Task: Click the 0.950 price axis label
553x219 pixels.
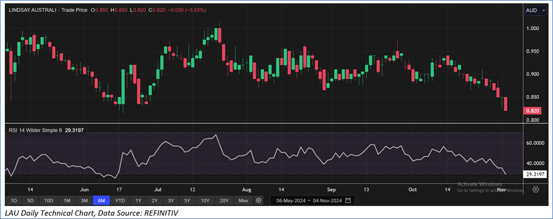Action: coord(532,51)
